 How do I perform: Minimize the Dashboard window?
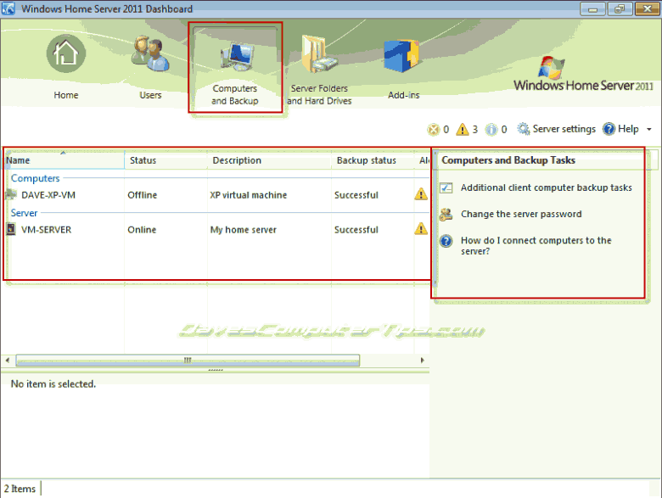pos(592,8)
